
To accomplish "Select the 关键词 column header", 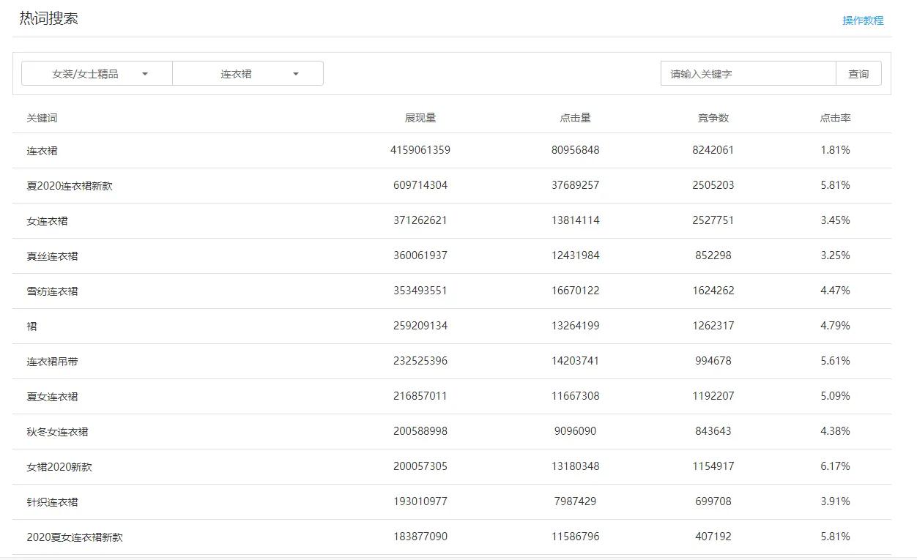I will point(42,118).
